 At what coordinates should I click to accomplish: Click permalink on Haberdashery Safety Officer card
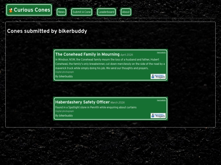pyautogui.click(x=161, y=100)
